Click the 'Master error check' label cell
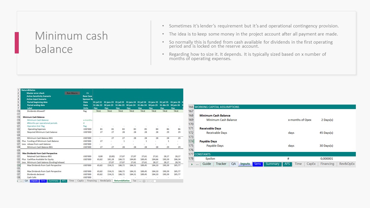 tap(36, 93)
